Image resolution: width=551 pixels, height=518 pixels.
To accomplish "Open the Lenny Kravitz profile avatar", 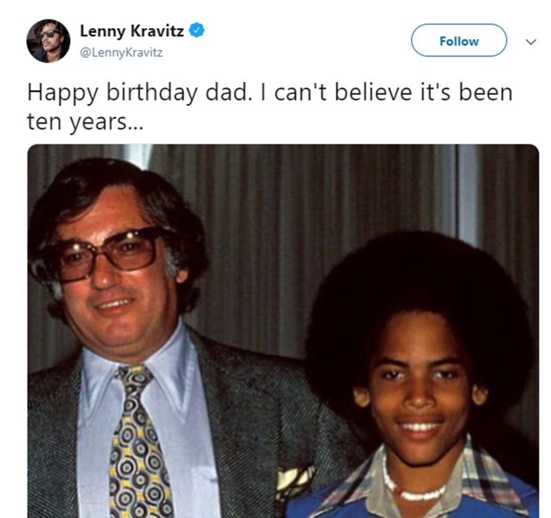I will [x=48, y=41].
